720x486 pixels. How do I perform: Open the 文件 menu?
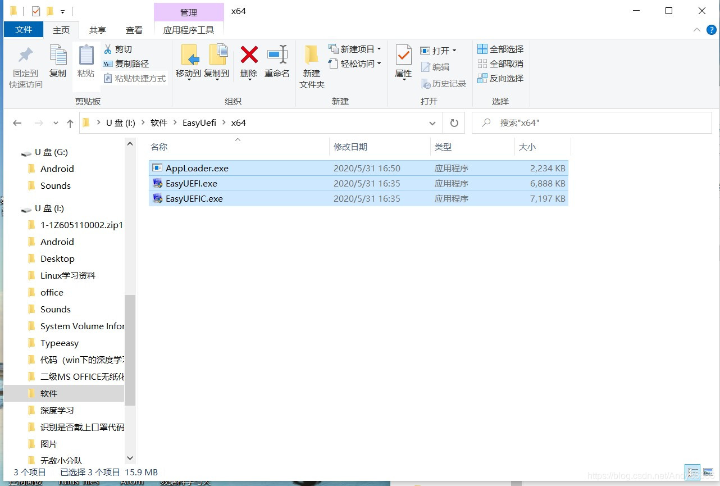click(x=23, y=30)
